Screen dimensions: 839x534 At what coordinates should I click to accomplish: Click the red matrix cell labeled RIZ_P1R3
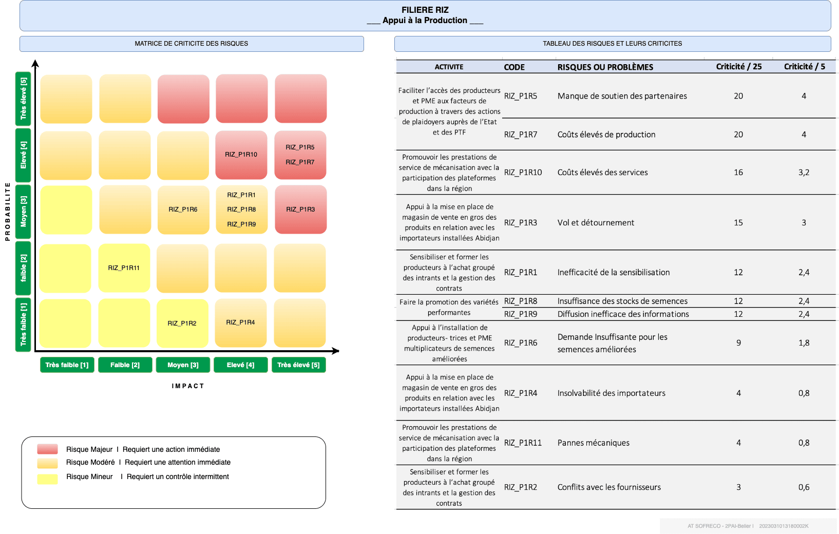[x=301, y=209]
